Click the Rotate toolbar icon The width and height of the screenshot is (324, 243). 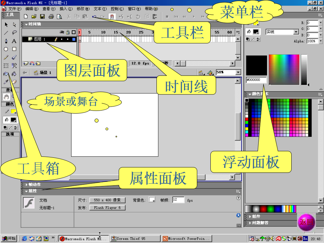[138, 17]
